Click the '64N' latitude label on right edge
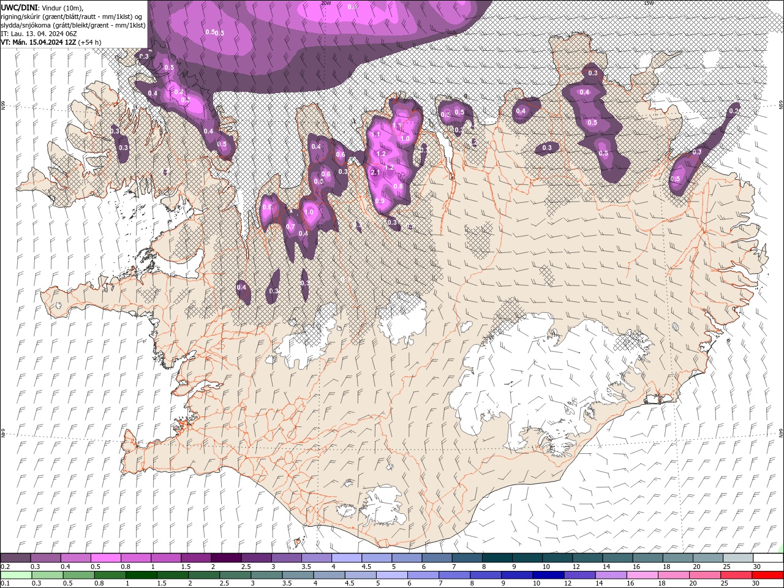Screen dimensions: 784x588 pos(781,432)
